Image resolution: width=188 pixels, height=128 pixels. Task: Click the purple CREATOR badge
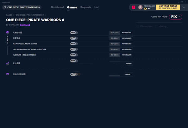click(x=25, y=25)
